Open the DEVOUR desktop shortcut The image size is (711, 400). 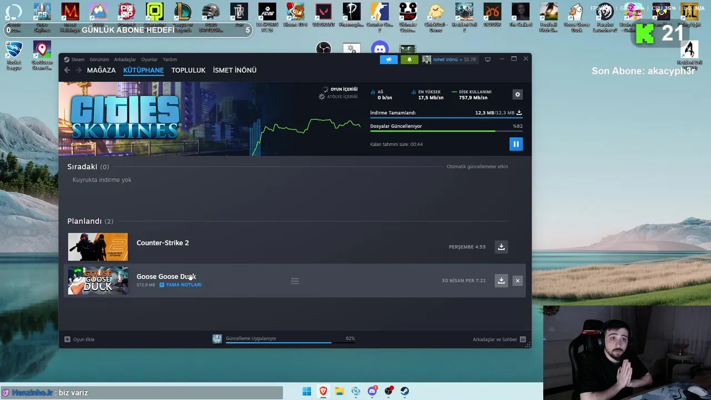[x=492, y=16]
